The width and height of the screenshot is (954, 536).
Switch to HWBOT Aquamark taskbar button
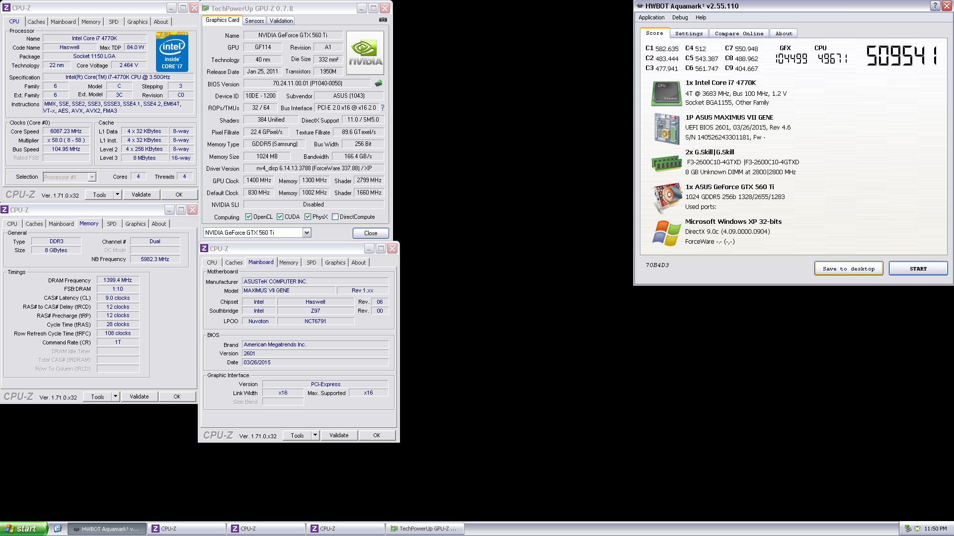coord(107,529)
